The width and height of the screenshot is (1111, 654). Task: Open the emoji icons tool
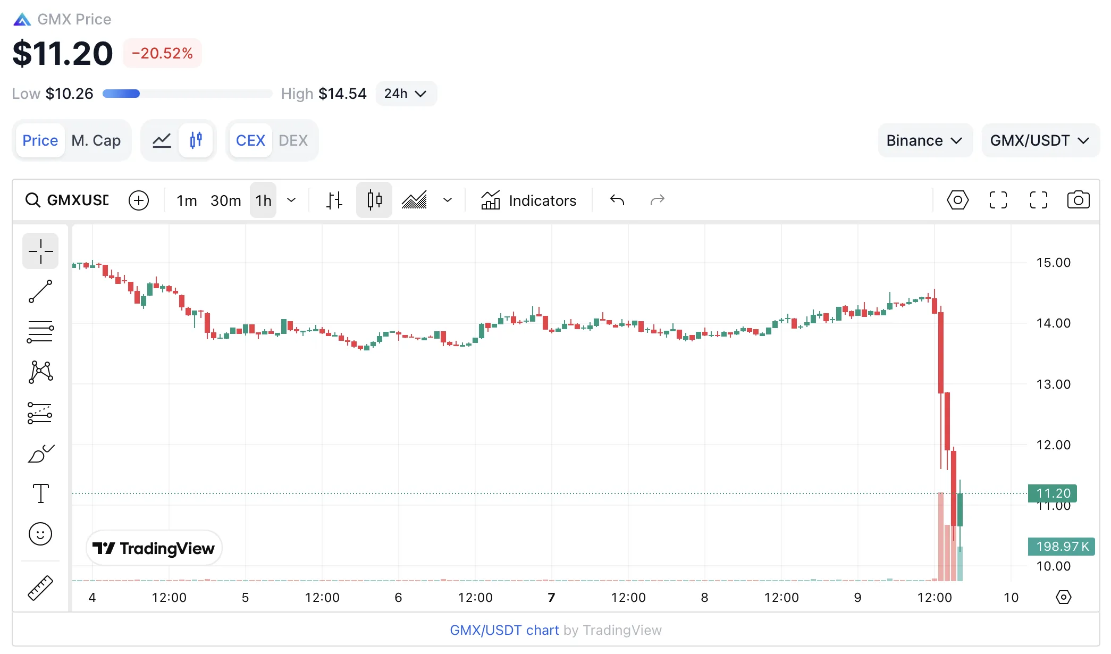(40, 534)
